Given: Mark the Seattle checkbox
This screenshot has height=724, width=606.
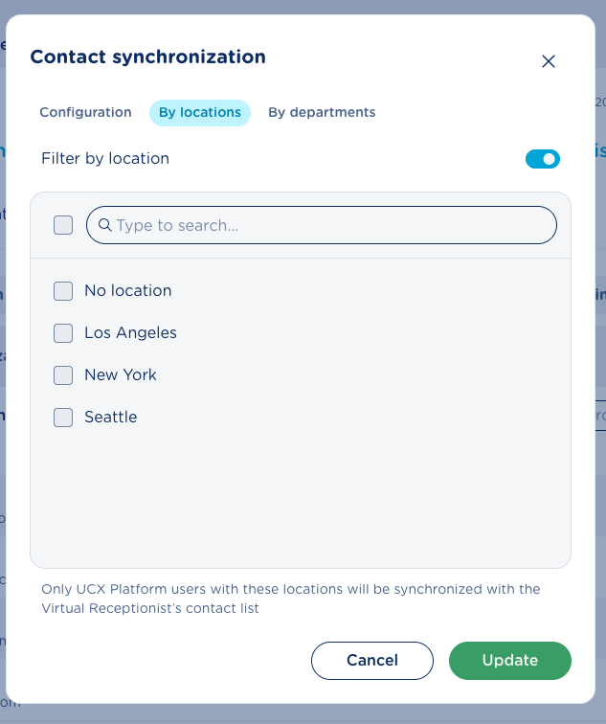Looking at the screenshot, I should click(x=63, y=418).
